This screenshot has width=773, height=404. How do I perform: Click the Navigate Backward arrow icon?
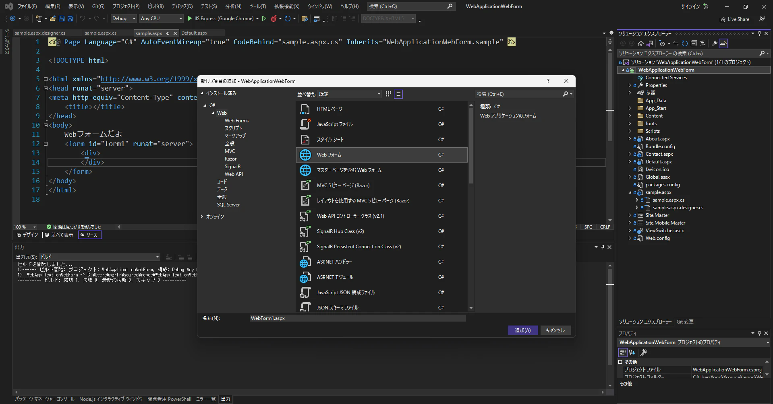tap(13, 19)
